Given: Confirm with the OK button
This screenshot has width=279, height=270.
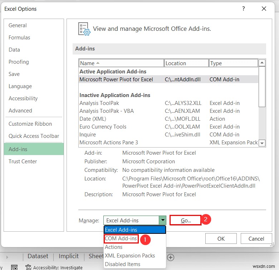Looking at the screenshot, I should pyautogui.click(x=221, y=238).
